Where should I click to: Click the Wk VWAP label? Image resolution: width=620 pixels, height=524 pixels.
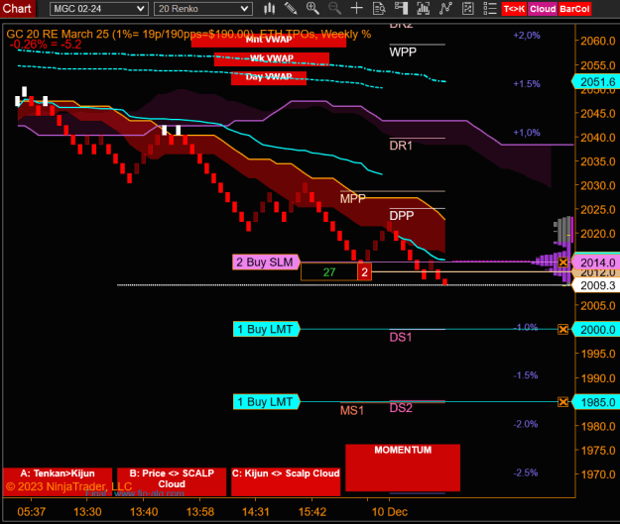coord(272,58)
